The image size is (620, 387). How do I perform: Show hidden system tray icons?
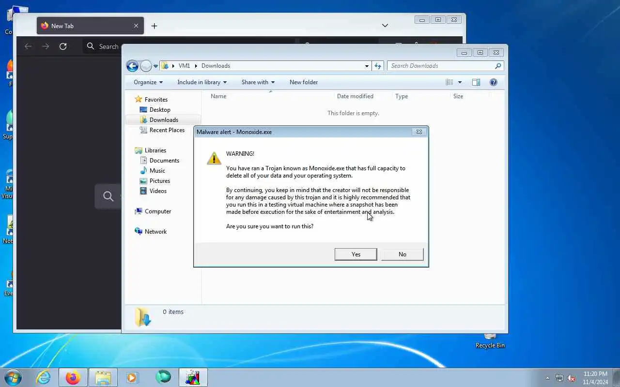coord(547,378)
